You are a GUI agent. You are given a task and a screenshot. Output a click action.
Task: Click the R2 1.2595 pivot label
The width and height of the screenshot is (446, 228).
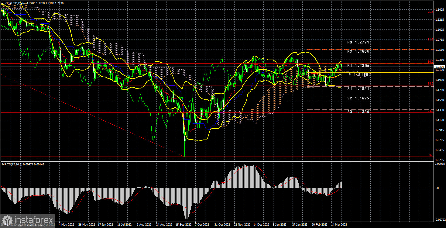point(358,52)
